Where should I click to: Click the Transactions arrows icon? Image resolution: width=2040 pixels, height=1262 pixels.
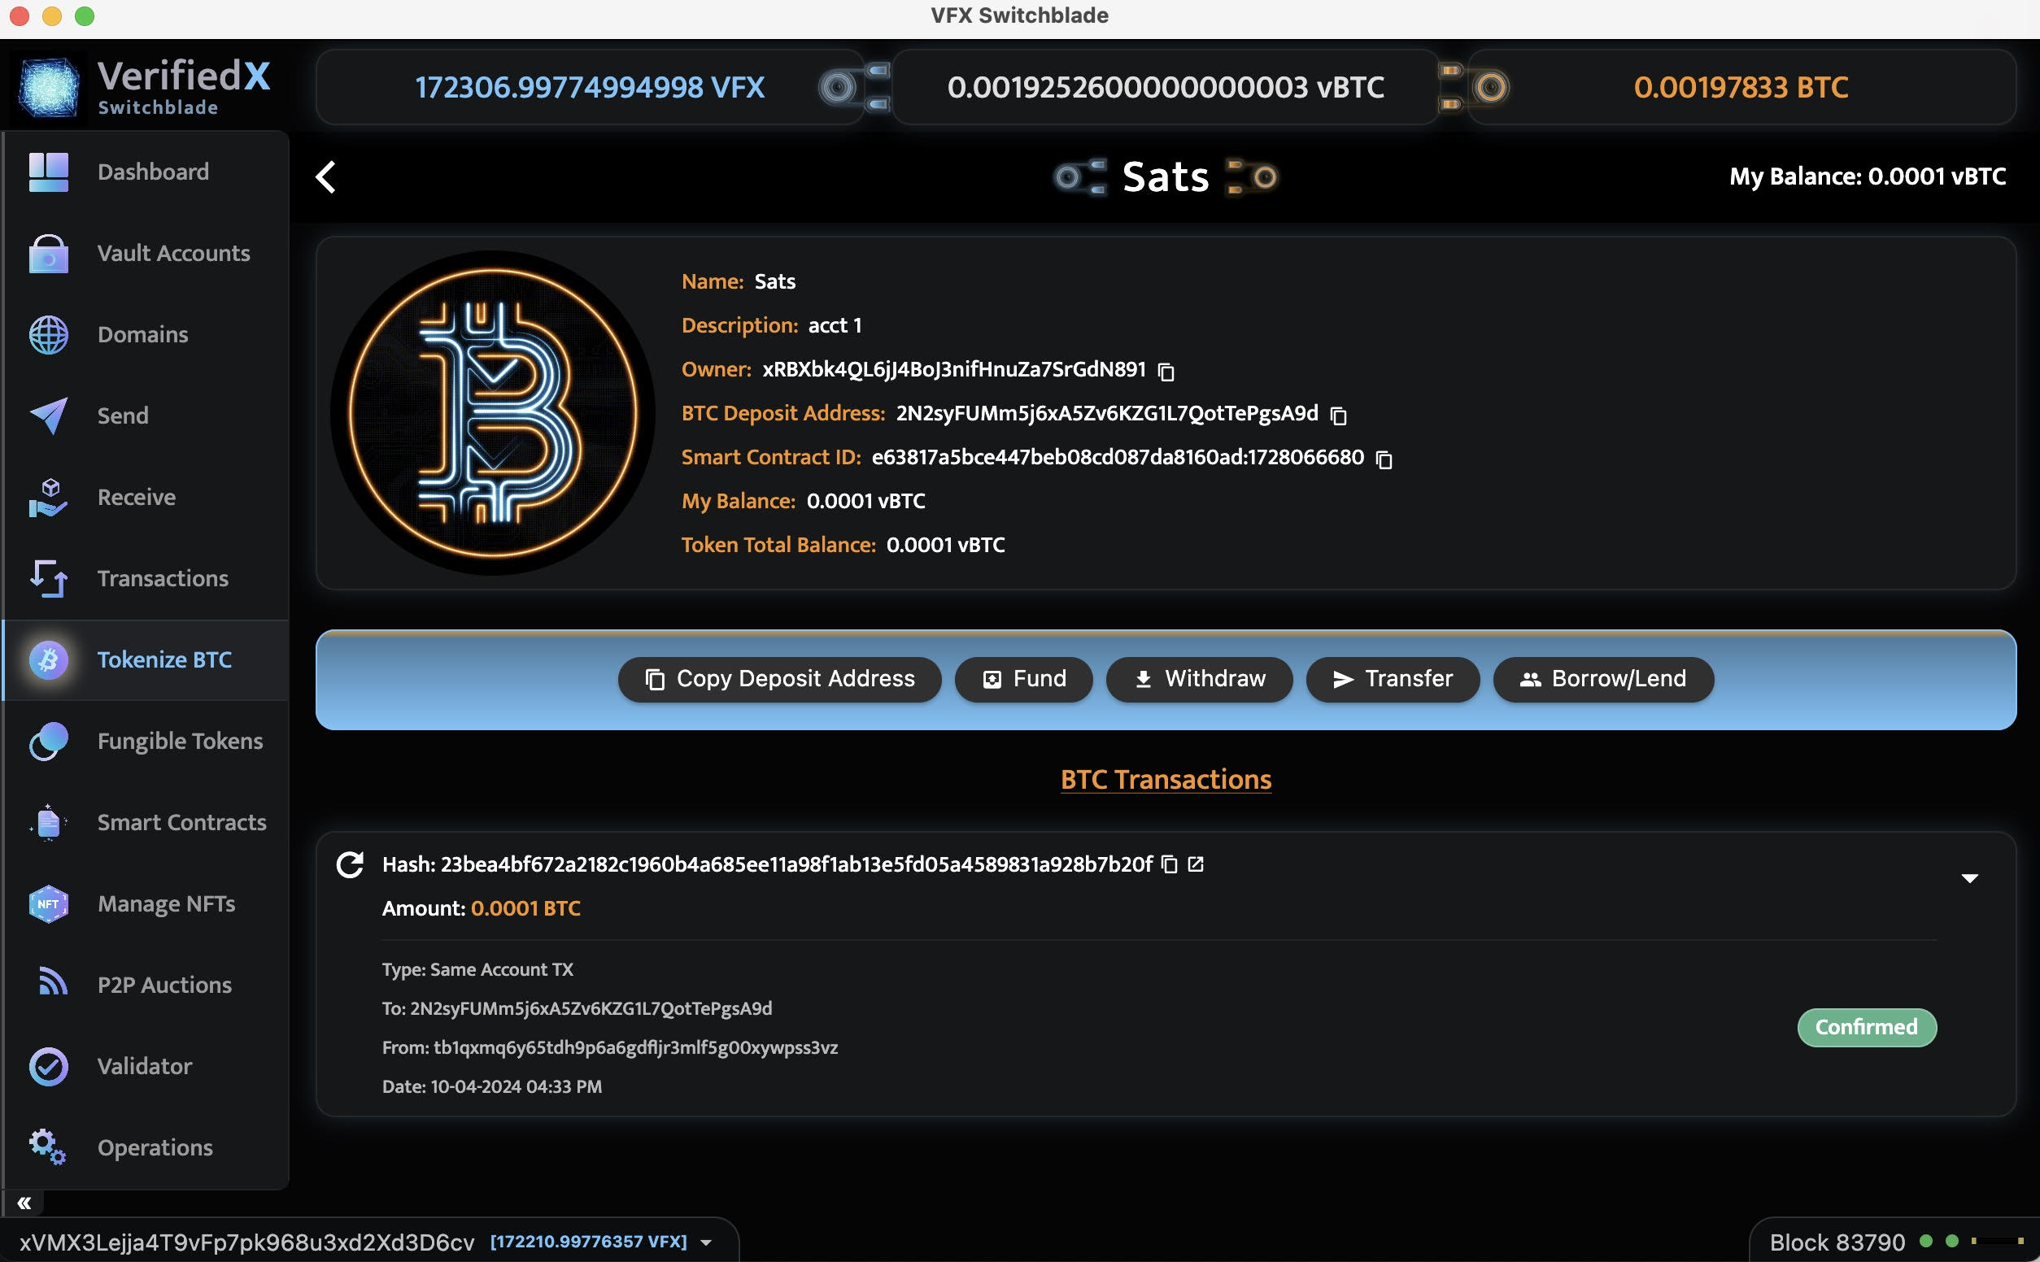[49, 578]
